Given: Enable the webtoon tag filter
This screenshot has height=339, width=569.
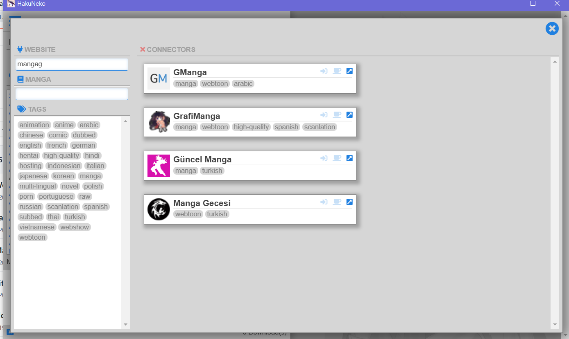Looking at the screenshot, I should coord(32,237).
